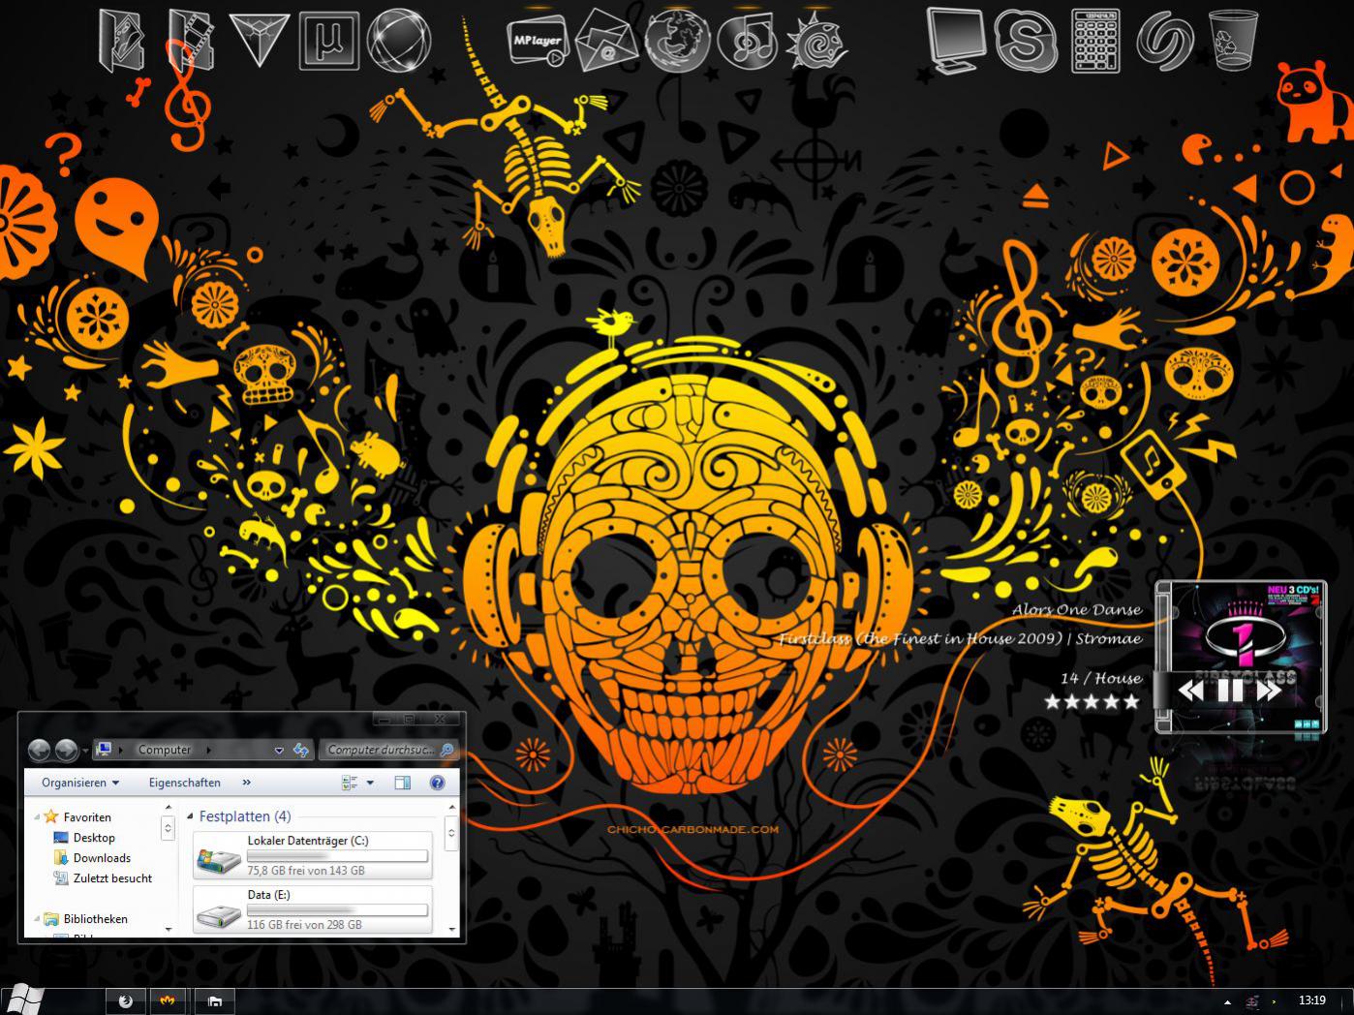Open Explorer help
The width and height of the screenshot is (1354, 1015).
point(437,783)
